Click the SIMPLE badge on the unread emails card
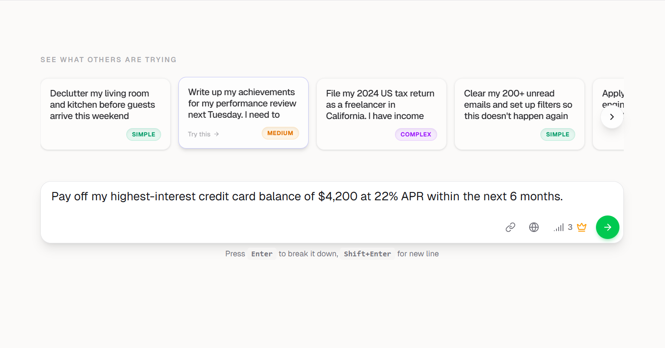Screen dimensions: 665x348 [557, 134]
